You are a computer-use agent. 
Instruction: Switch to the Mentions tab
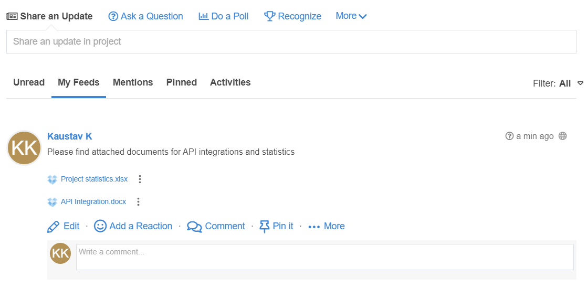pyautogui.click(x=133, y=82)
